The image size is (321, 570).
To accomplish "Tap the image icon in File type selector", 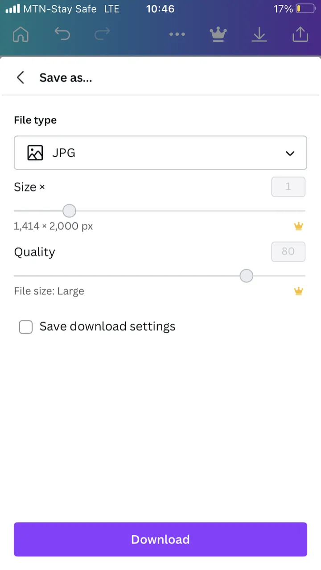I will point(35,153).
